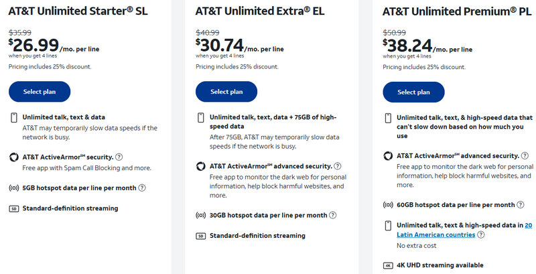
Task: Click SD streaming icon in Starter plan
Action: pyautogui.click(x=13, y=208)
